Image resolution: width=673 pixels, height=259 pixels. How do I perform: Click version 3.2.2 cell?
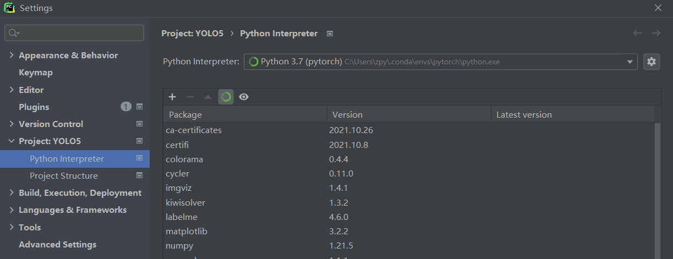339,231
